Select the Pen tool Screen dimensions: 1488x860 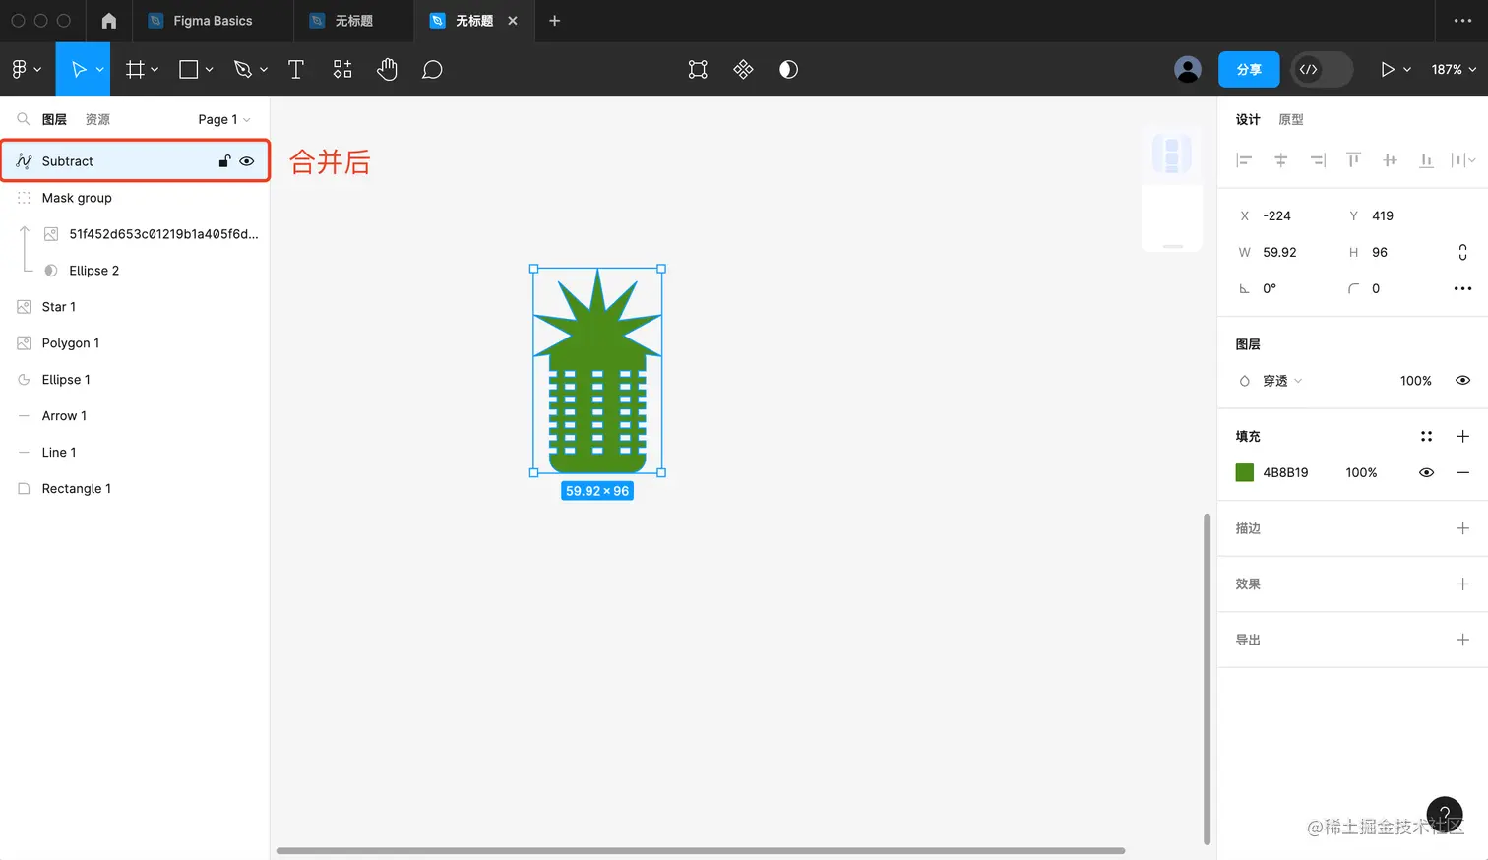(243, 69)
